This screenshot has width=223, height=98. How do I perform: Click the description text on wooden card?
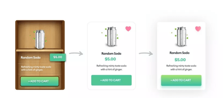click(x=36, y=68)
